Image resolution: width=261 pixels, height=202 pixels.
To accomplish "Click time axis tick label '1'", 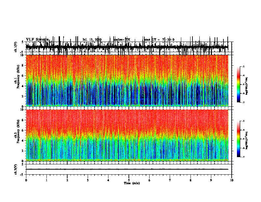I will 46,180.
